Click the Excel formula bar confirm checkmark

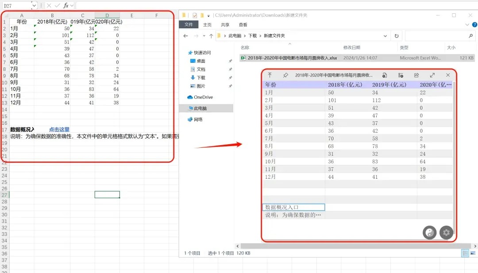point(57,5)
